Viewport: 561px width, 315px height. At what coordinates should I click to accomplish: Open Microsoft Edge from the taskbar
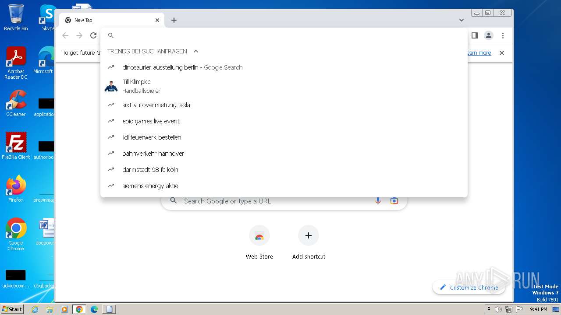coord(94,309)
